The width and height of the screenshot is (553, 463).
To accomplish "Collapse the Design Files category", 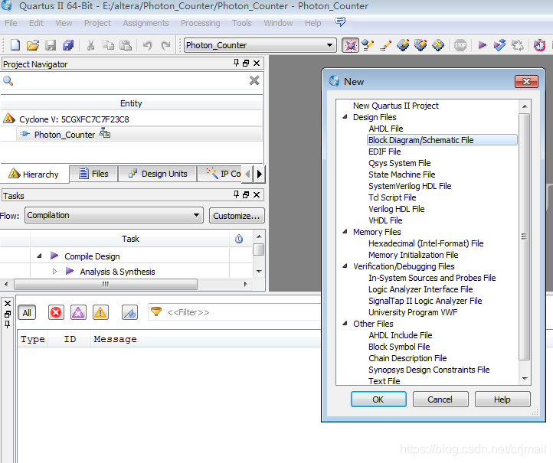I will point(345,117).
